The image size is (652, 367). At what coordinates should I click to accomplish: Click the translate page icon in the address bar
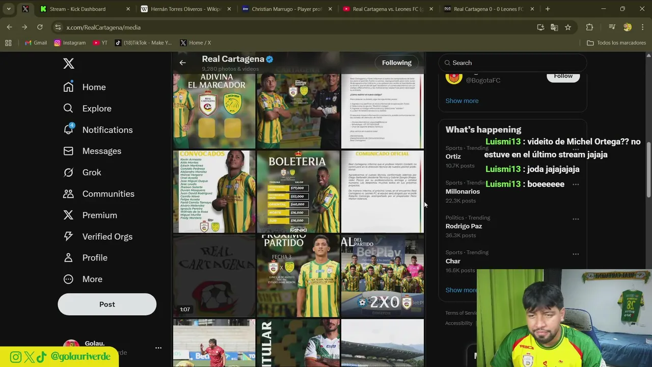[554, 27]
